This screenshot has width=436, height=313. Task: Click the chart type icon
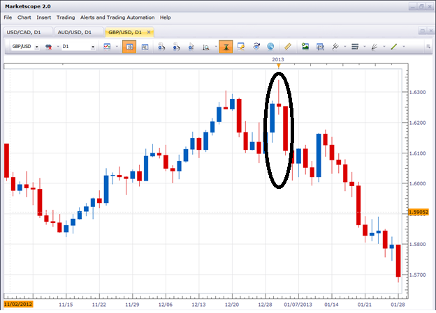(108, 47)
